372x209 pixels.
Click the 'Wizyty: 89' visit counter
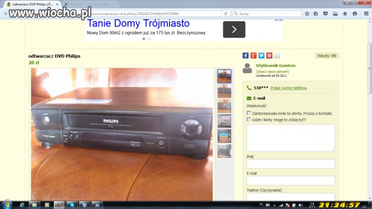pyautogui.click(x=327, y=56)
